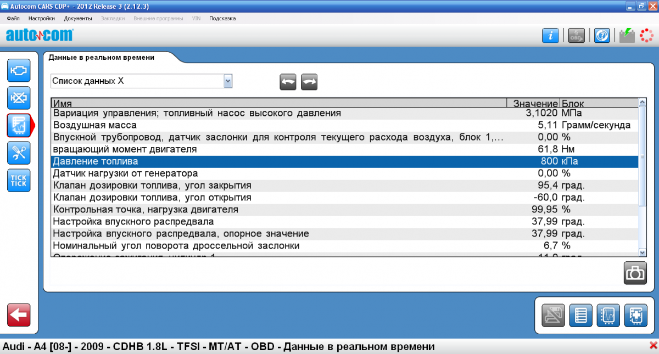The image size is (659, 354).
Task: Click the 'Блок' column header
Action: (x=599, y=103)
